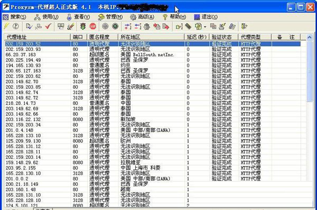This screenshot has width=317, height=210.
Task: Click the list scrollbar up arrow
Action: [x=309, y=37]
